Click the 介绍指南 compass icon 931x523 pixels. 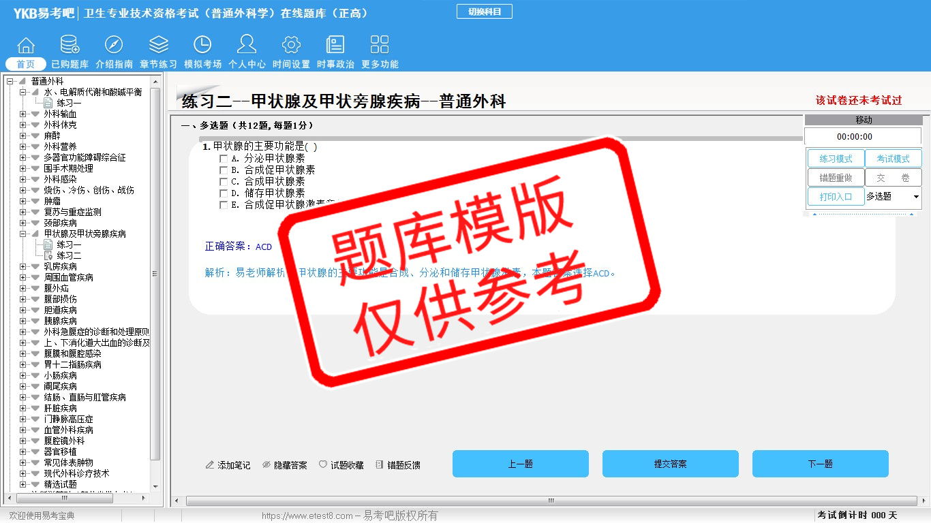114,46
